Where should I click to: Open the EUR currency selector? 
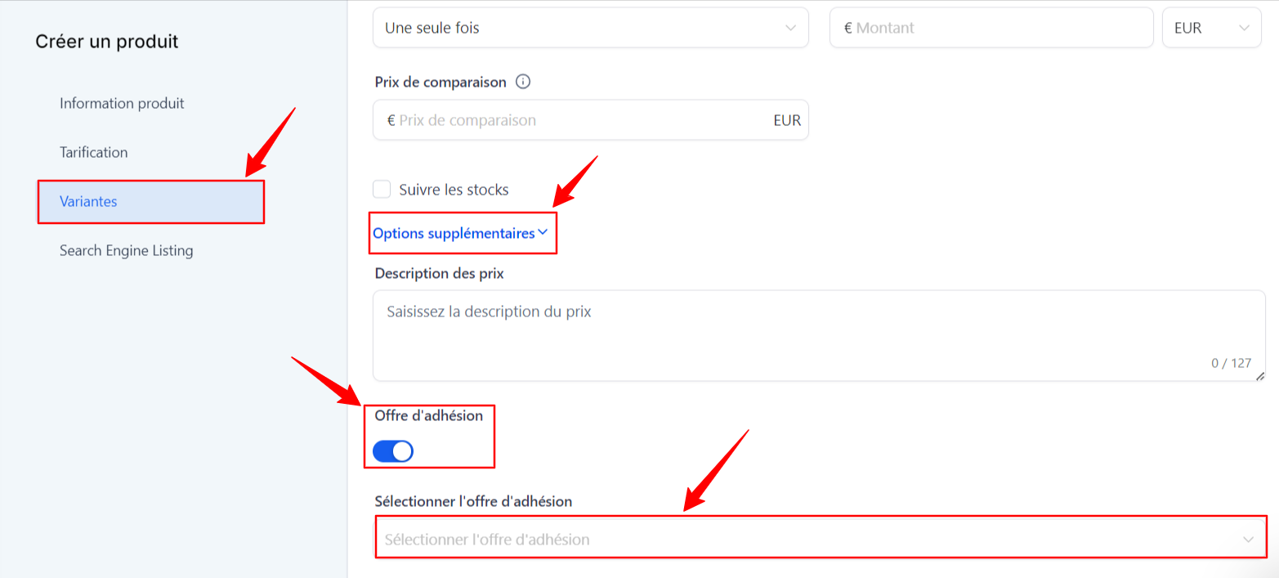point(1212,28)
